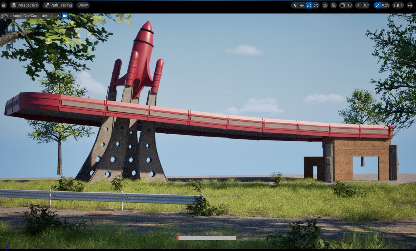The image size is (416, 251).
Task: Toggle grid snapping on or off
Action: (342, 5)
